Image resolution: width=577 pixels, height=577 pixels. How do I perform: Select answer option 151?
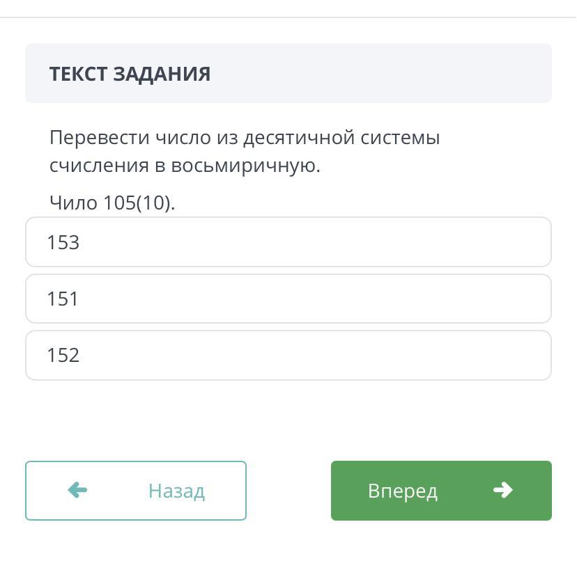(x=288, y=299)
